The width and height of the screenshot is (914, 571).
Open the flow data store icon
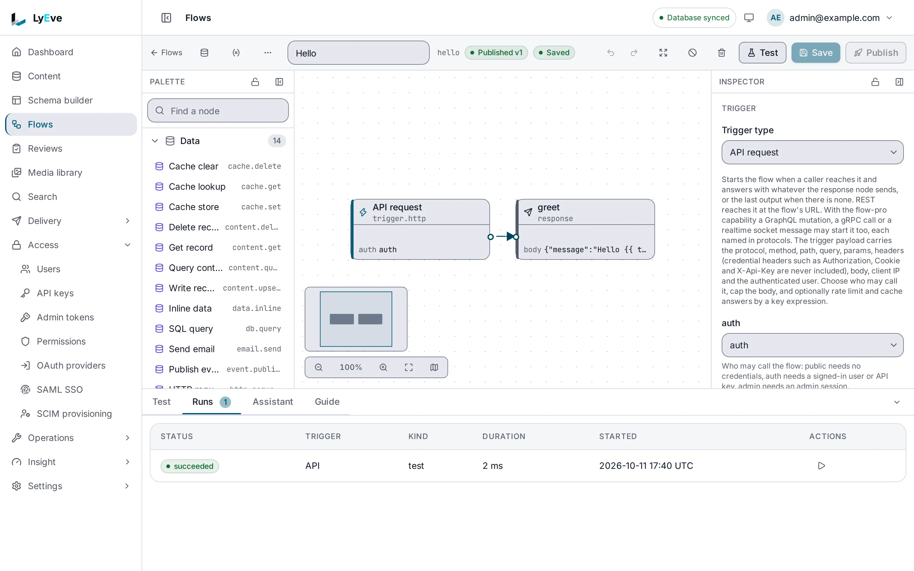204,52
